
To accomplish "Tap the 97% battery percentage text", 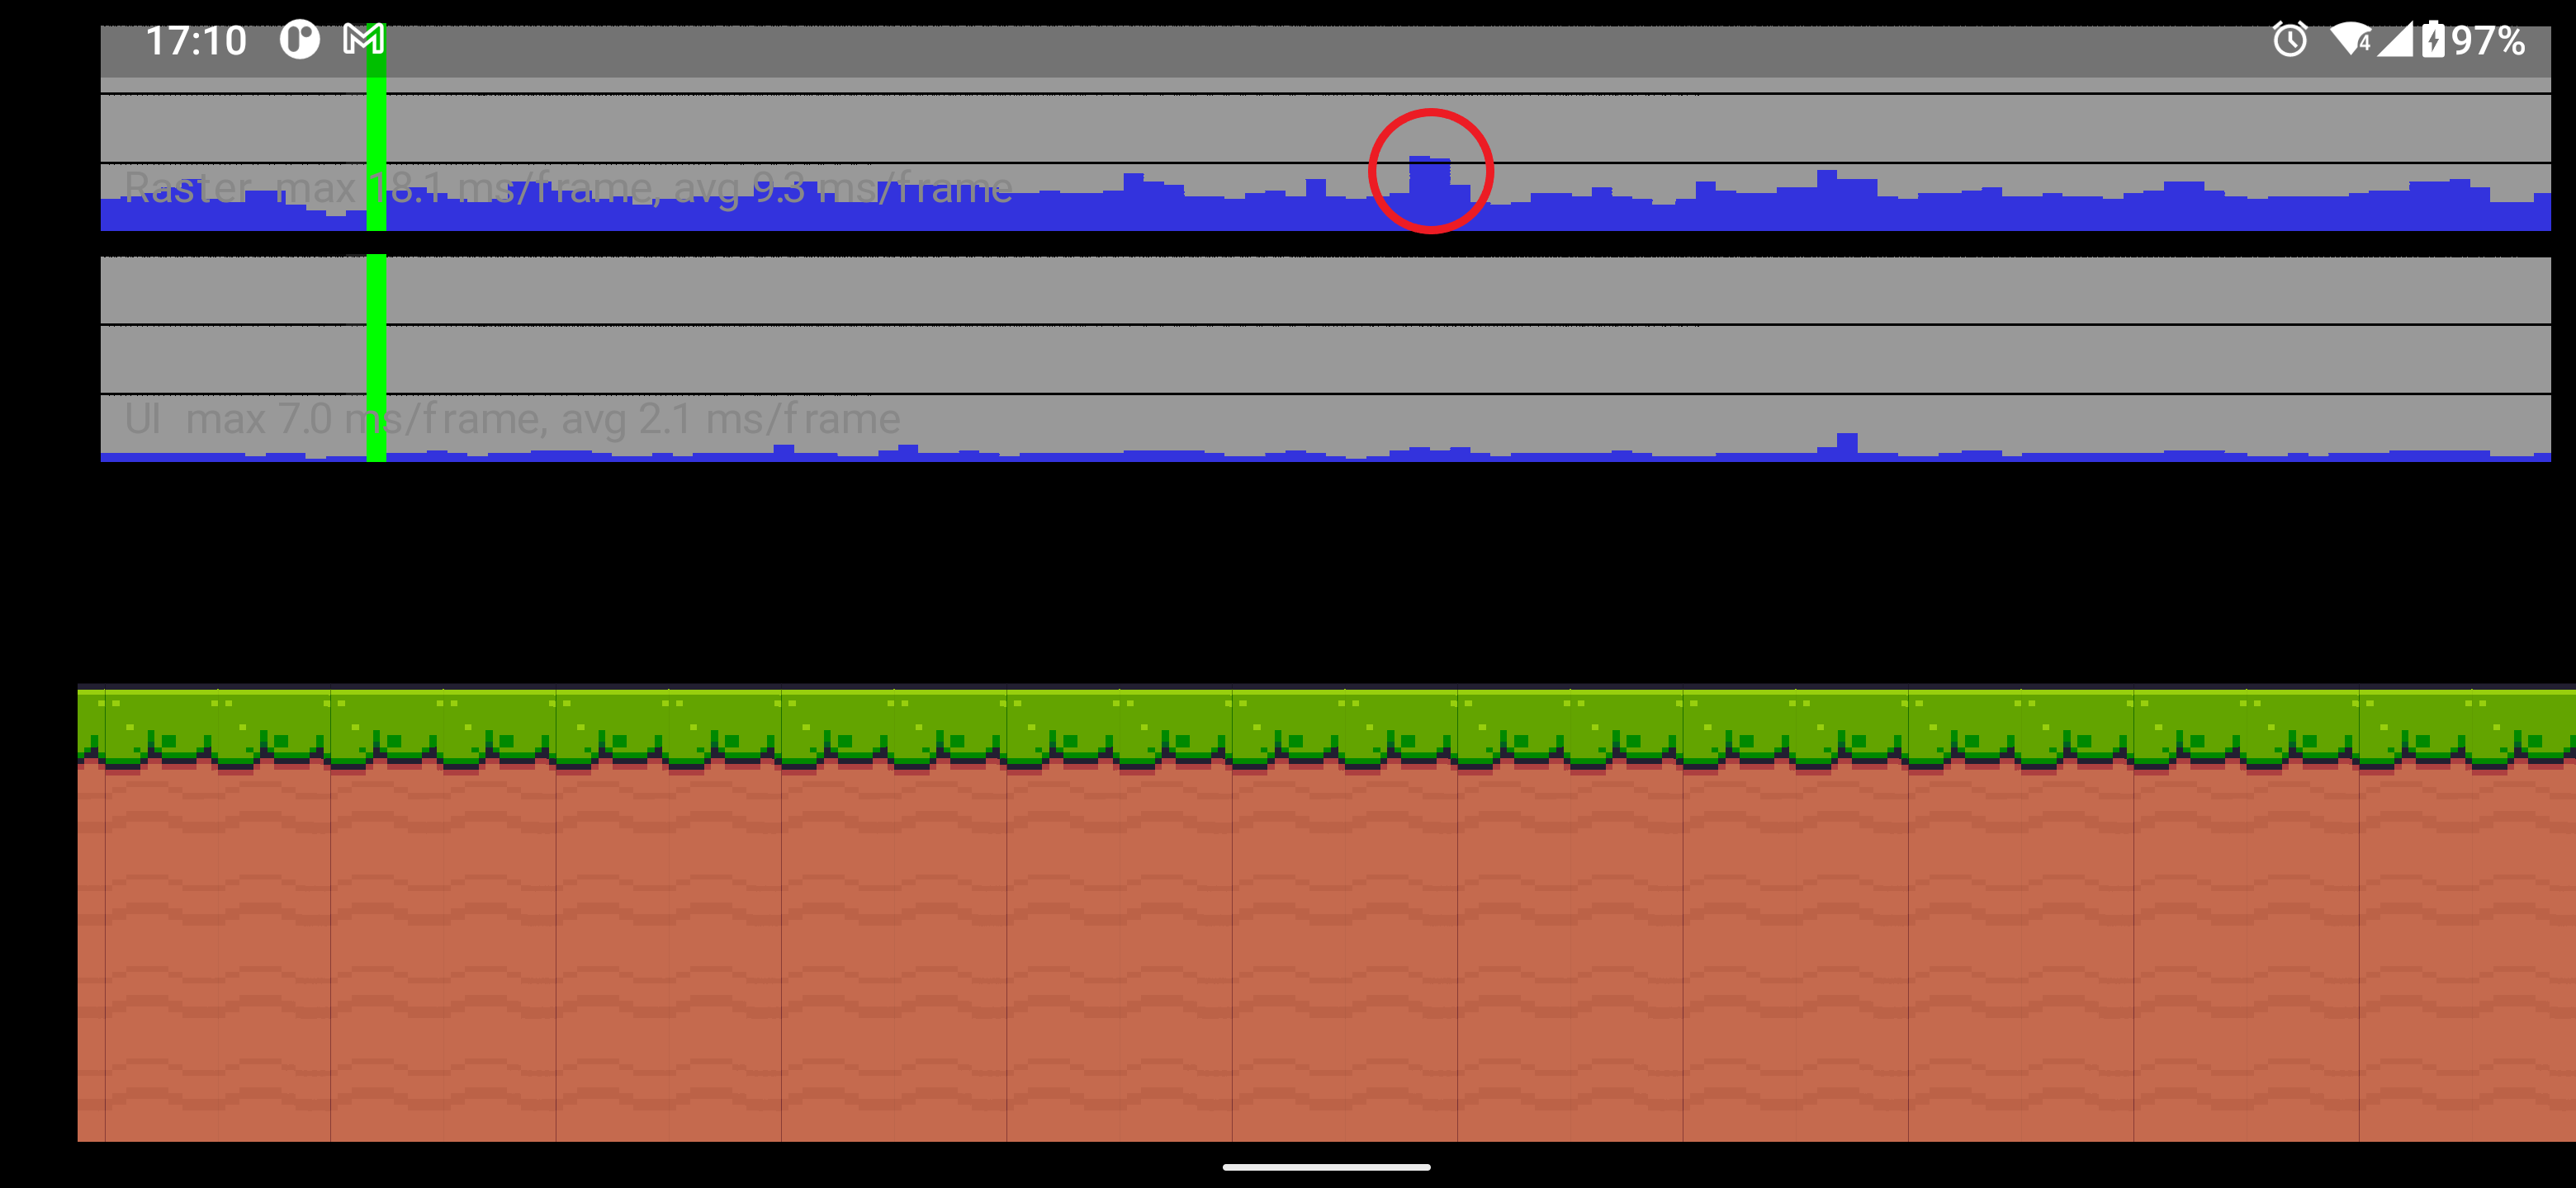I will point(2488,41).
